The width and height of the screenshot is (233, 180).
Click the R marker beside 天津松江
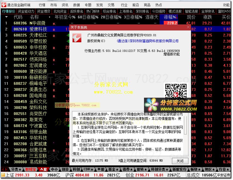click(54, 36)
